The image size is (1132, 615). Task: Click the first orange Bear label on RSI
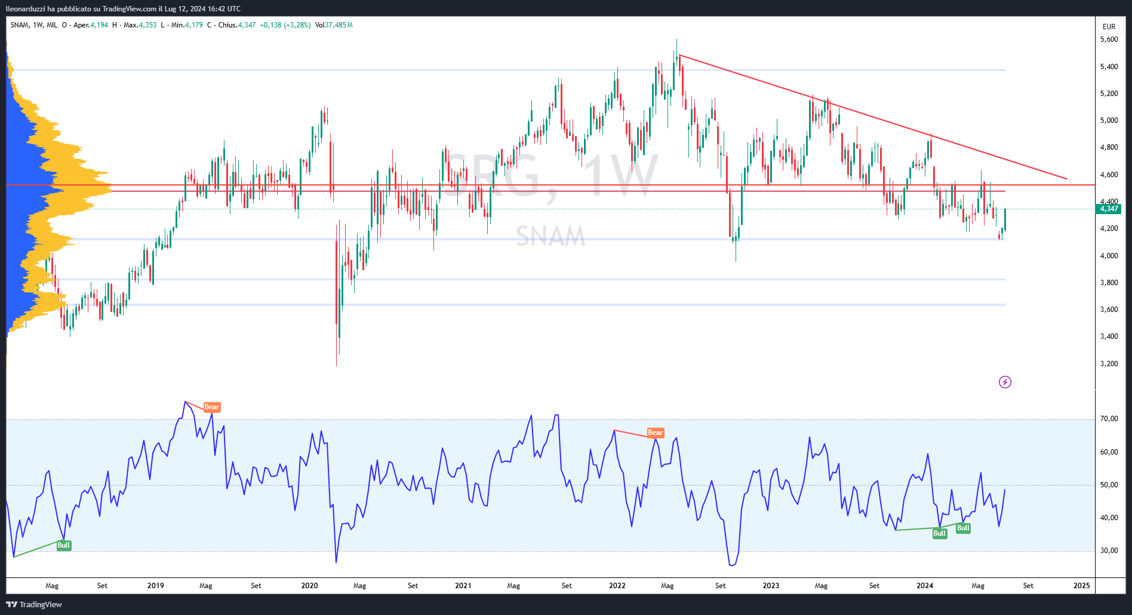212,407
